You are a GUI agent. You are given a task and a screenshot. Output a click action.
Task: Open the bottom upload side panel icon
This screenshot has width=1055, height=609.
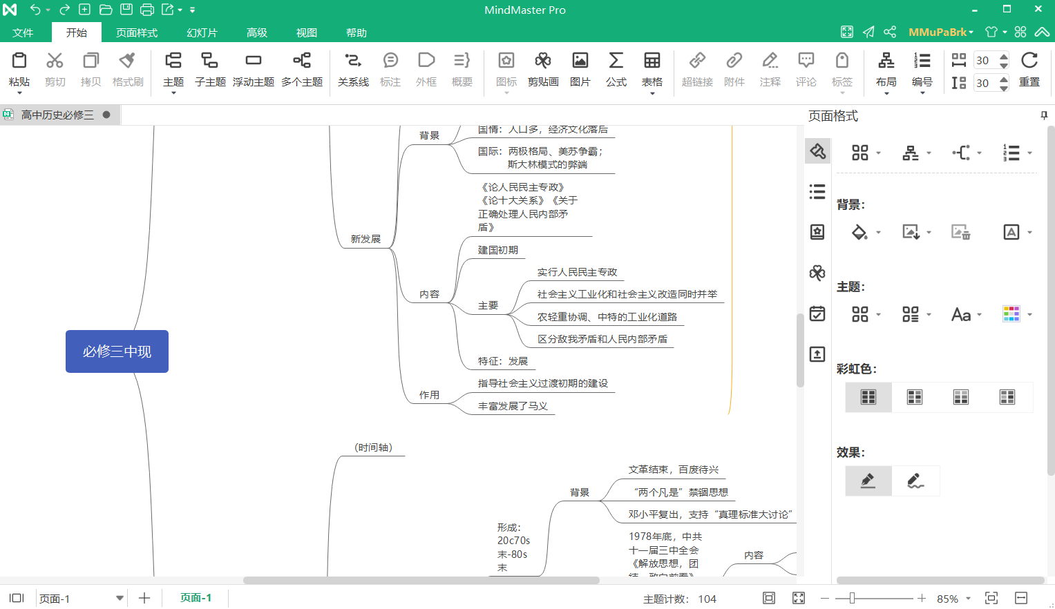pyautogui.click(x=817, y=354)
